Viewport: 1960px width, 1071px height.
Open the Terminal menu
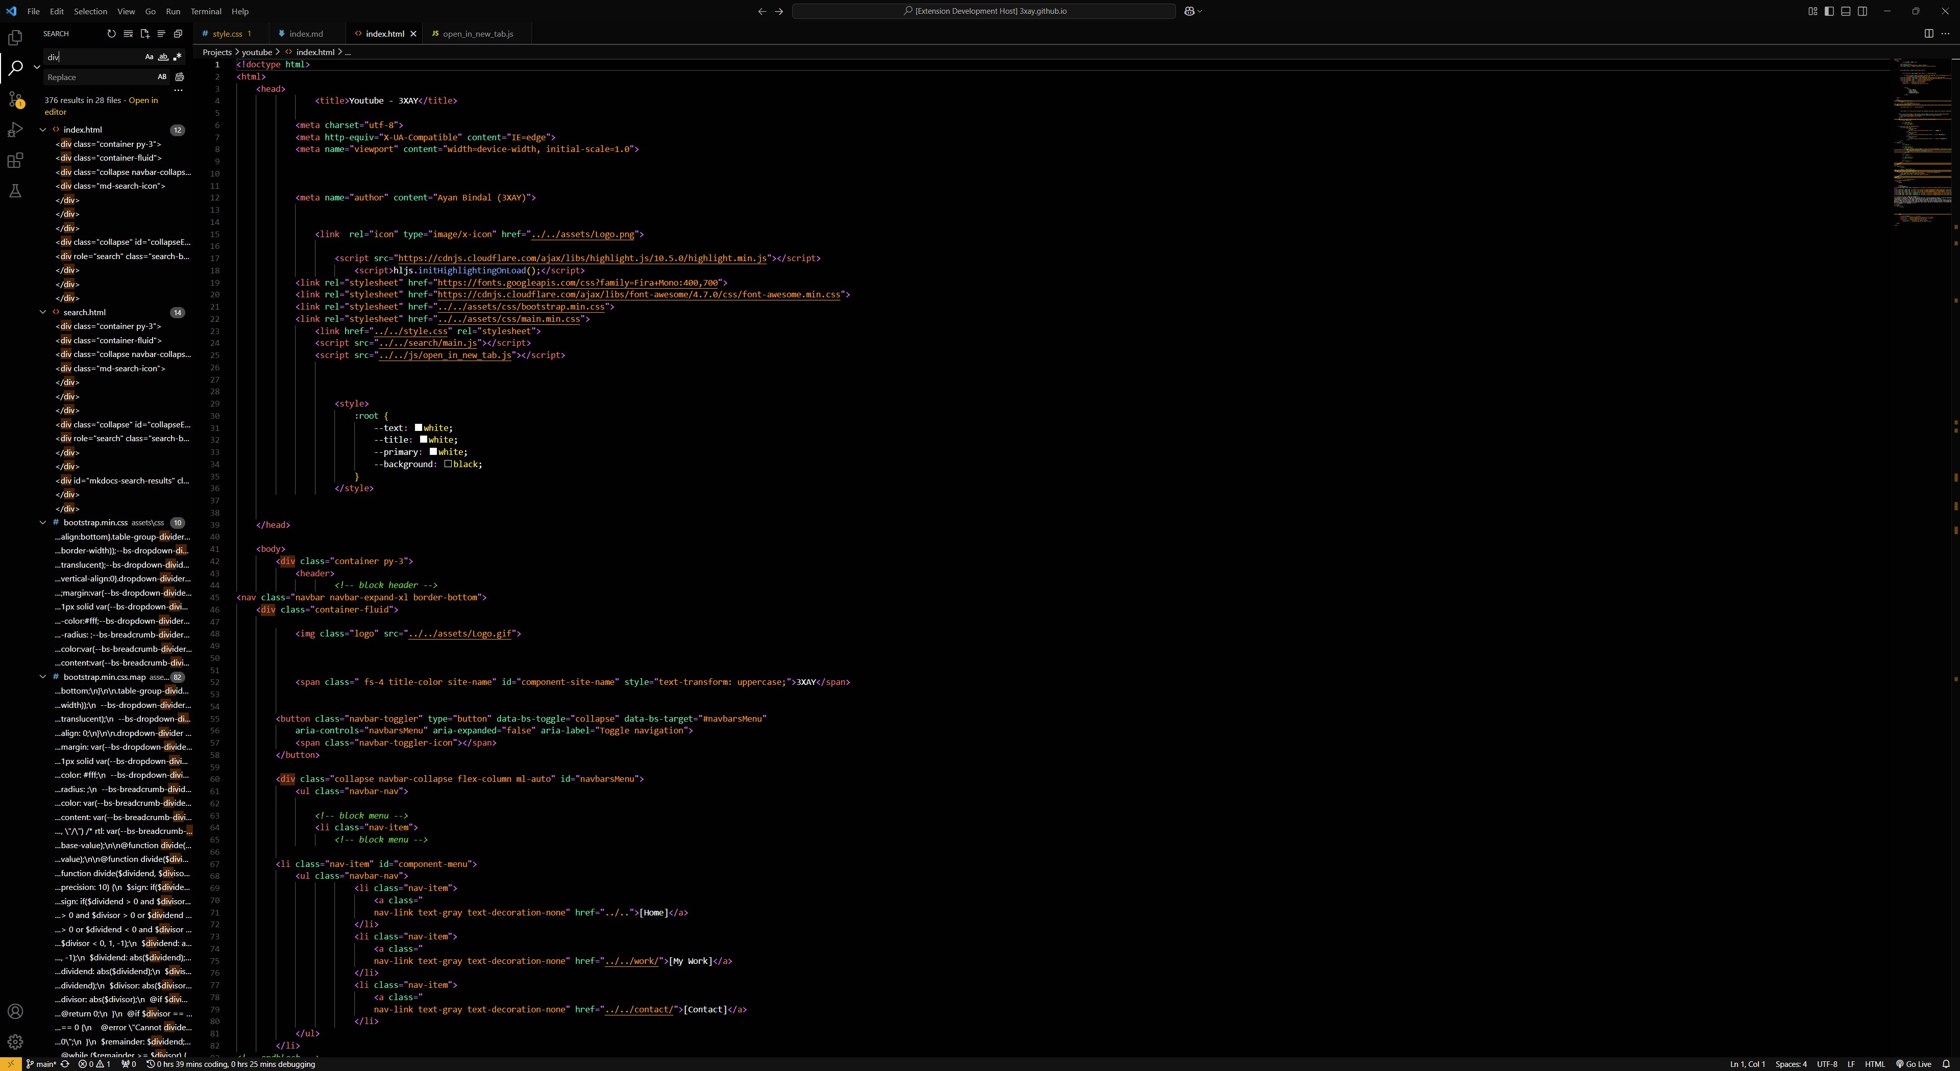pyautogui.click(x=205, y=11)
